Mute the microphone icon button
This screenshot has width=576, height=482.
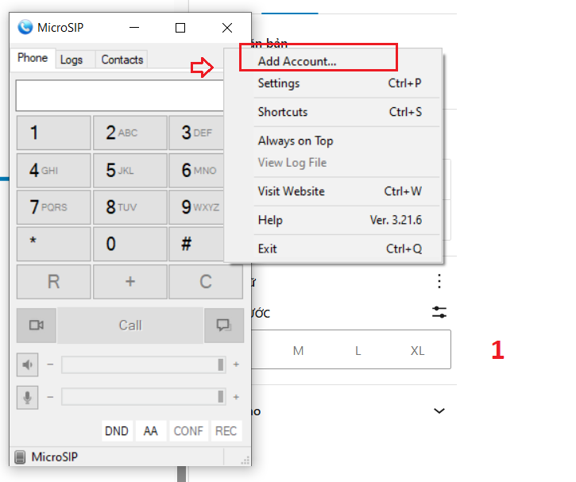pos(28,397)
